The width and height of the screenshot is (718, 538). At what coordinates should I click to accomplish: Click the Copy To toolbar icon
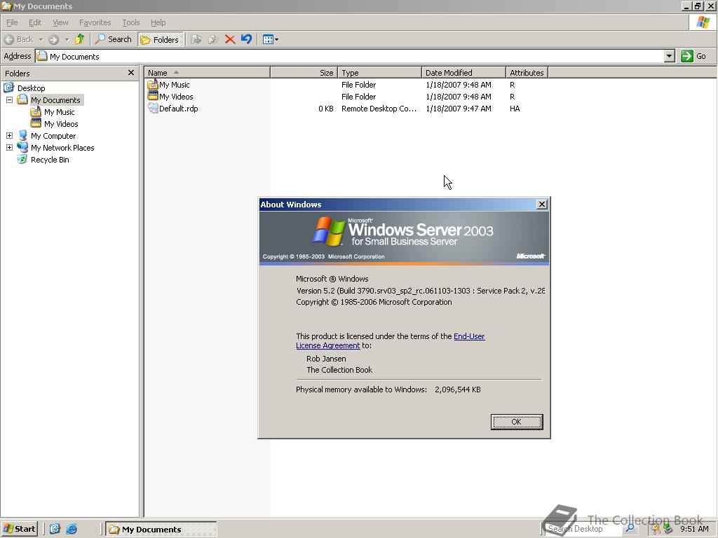(213, 39)
